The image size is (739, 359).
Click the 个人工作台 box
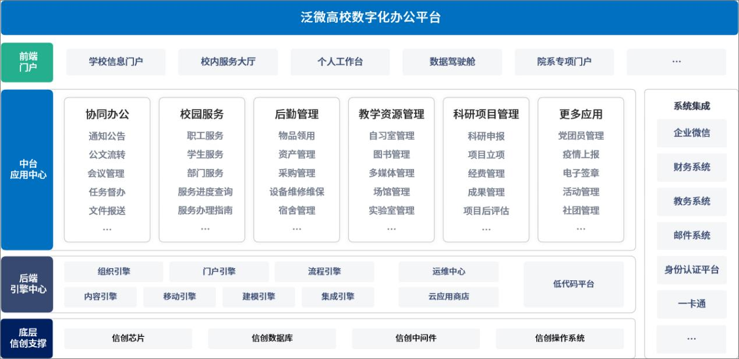tap(340, 62)
